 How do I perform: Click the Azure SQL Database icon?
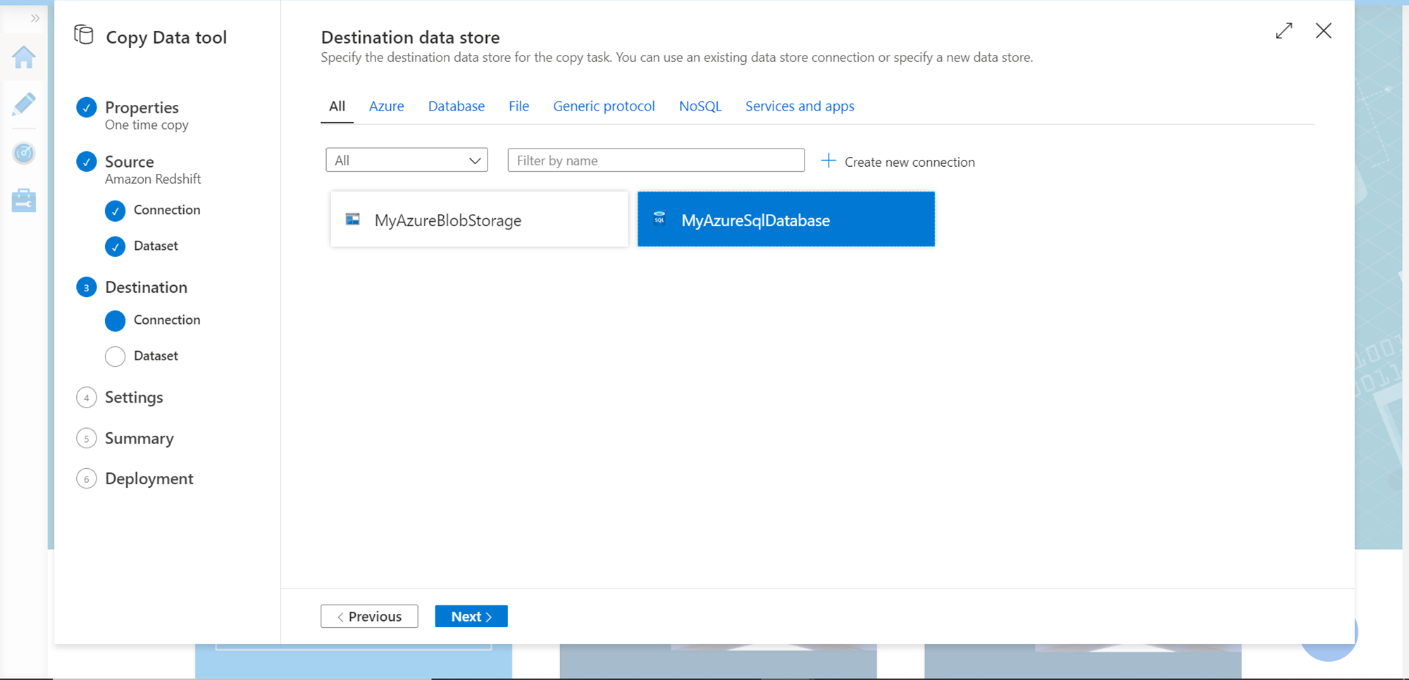pyautogui.click(x=659, y=218)
